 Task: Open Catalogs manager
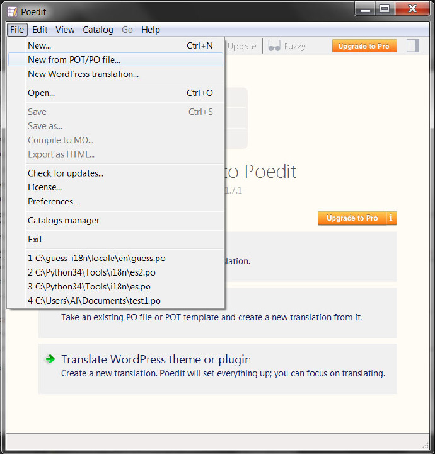116,220
